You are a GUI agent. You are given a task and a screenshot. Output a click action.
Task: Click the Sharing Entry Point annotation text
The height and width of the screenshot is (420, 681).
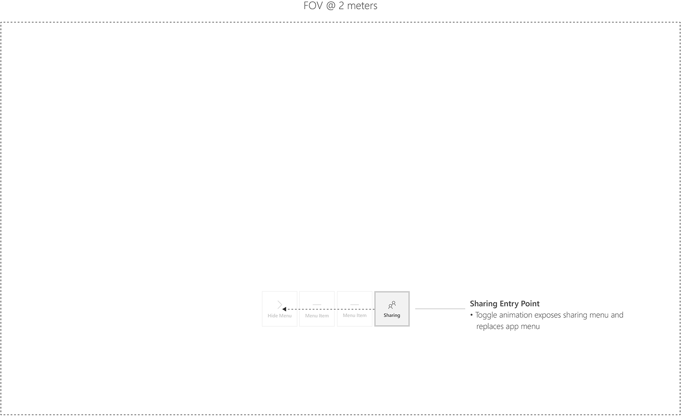click(504, 304)
